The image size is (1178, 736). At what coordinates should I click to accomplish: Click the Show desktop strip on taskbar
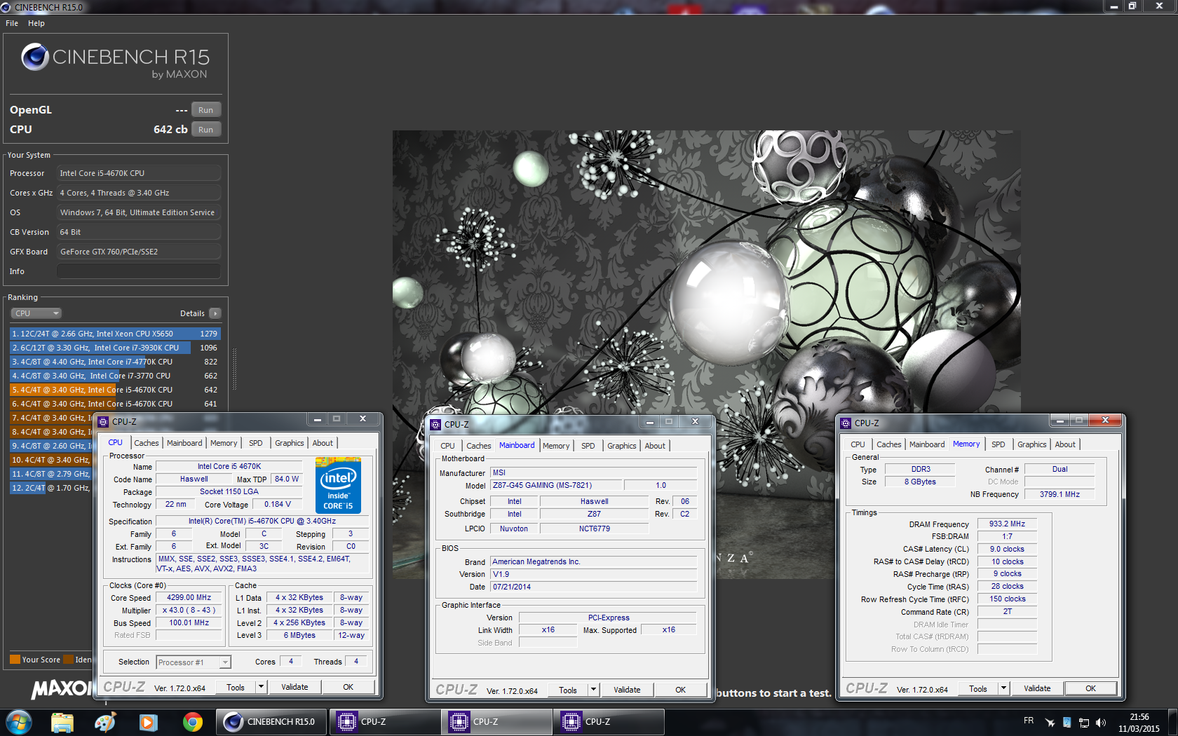coord(1173,722)
